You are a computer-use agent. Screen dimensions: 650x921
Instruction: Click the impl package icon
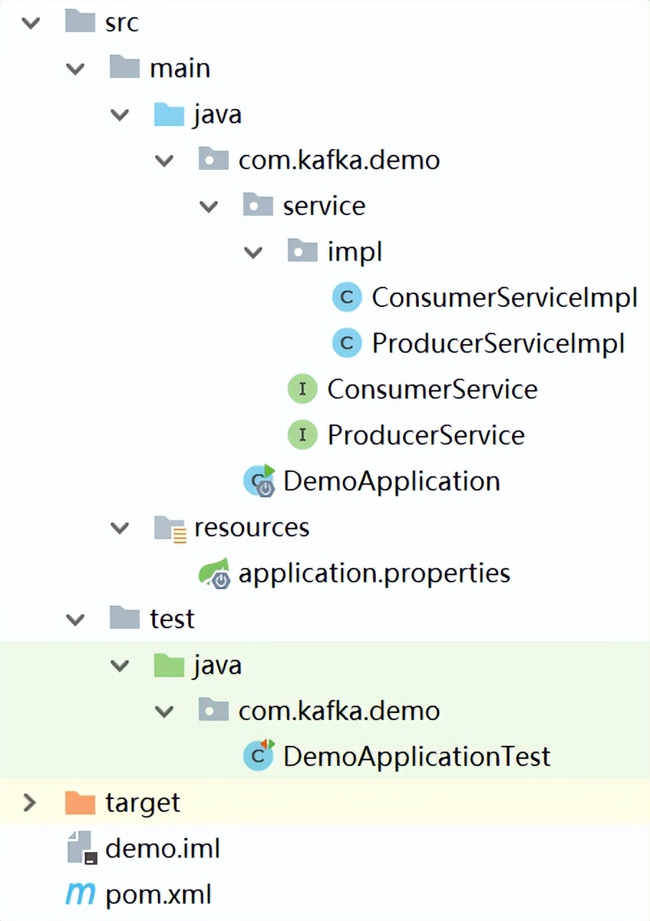pyautogui.click(x=303, y=251)
